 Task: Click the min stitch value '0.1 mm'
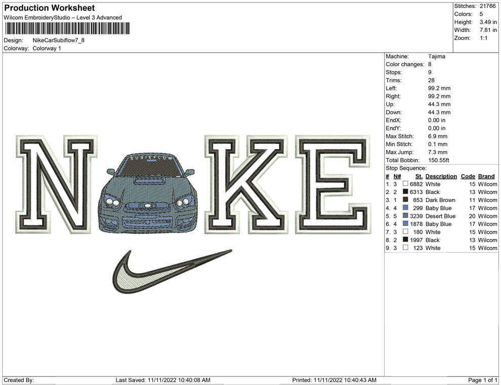coord(438,144)
